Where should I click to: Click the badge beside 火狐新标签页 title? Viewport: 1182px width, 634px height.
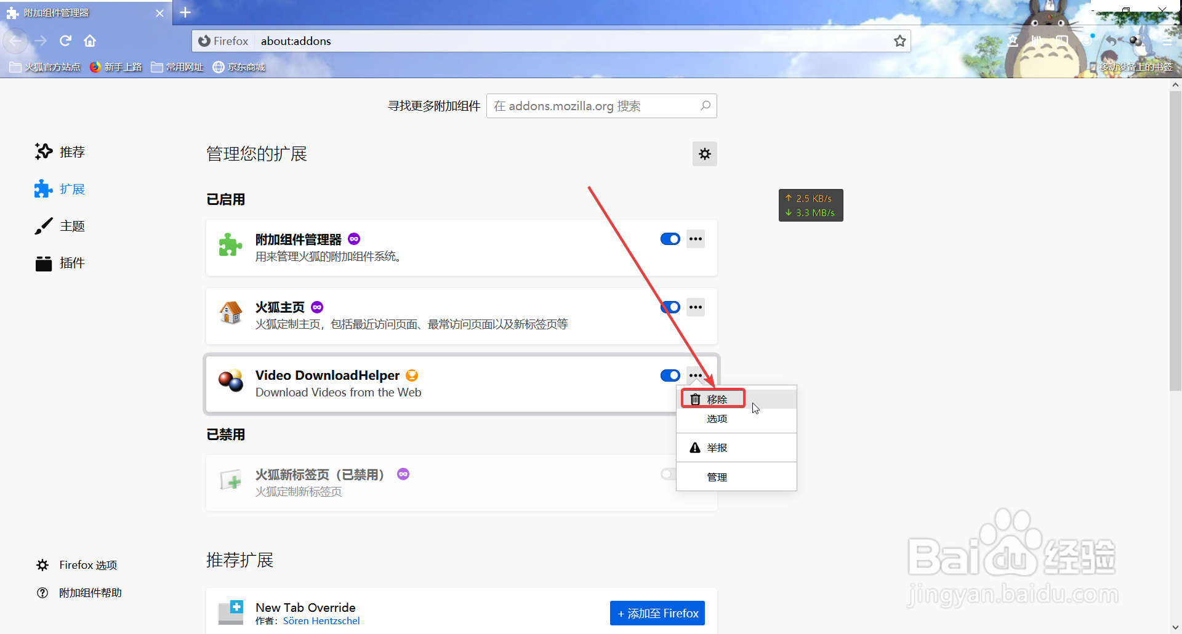coord(403,474)
